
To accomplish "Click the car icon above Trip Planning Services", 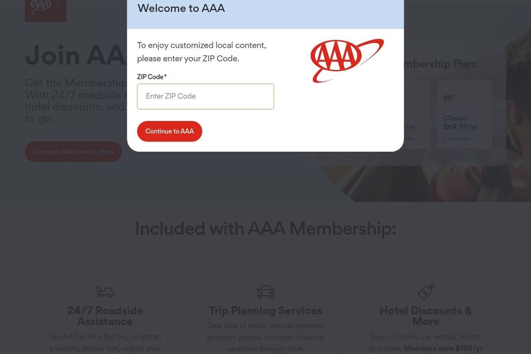I will point(265,291).
